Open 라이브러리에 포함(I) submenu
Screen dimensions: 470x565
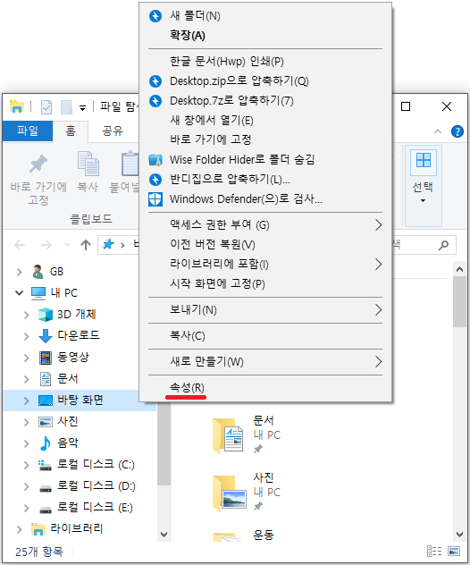[x=265, y=264]
